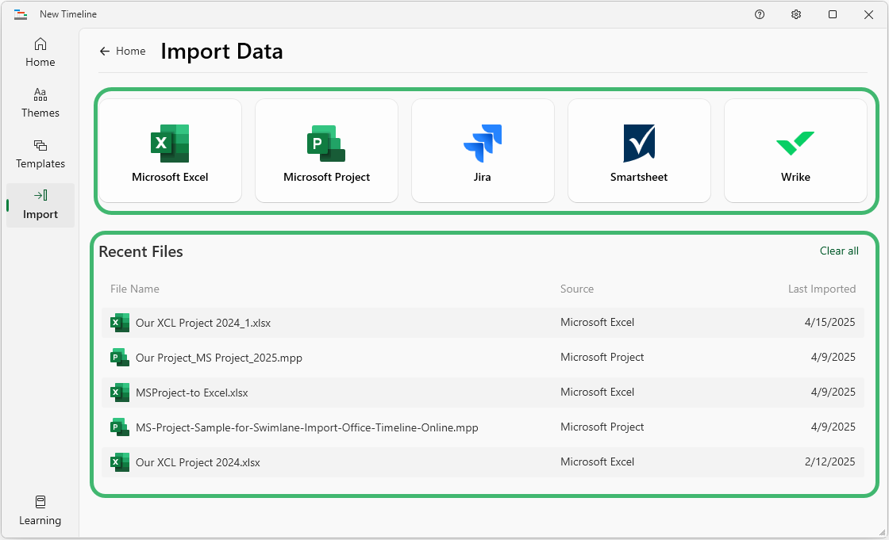Open Our XCL Project 2024.xlsx file

click(198, 462)
